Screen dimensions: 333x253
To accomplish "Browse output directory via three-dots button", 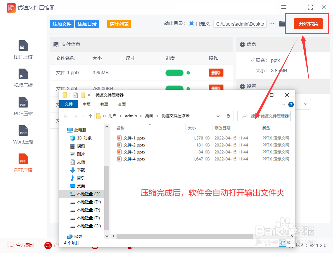I will [272, 24].
